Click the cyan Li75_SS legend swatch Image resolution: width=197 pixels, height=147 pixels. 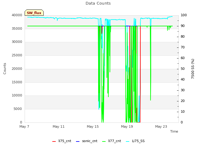pyautogui.click(x=127, y=141)
